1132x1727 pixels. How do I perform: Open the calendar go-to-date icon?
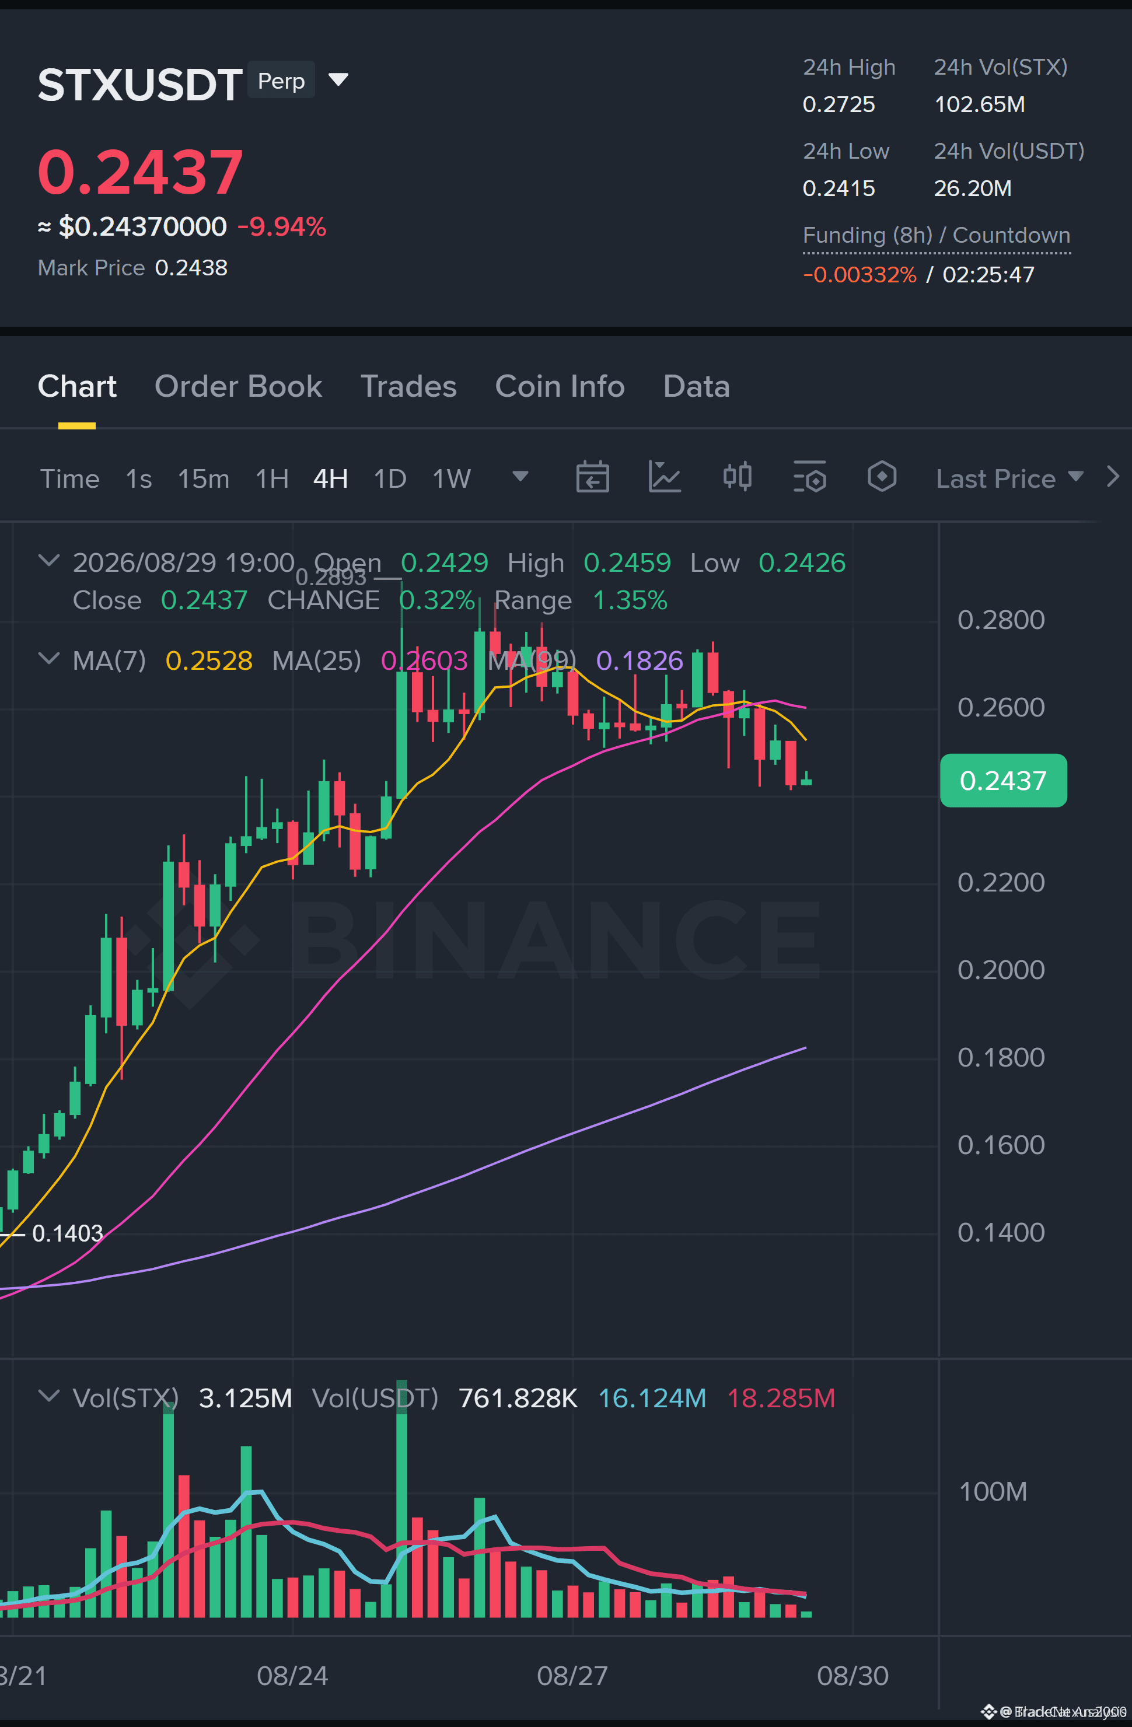click(x=592, y=477)
